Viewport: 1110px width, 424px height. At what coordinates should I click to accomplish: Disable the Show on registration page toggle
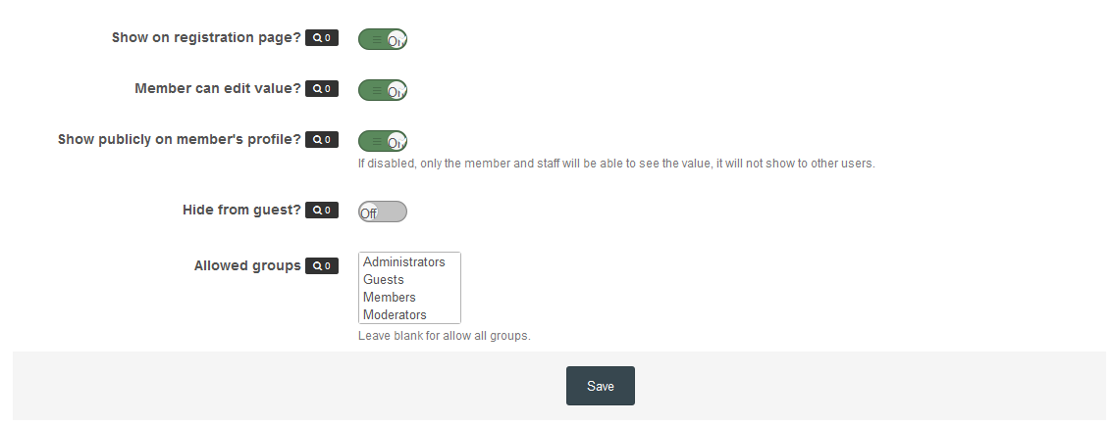pos(383,39)
